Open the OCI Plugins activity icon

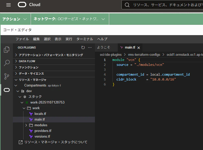click(x=7, y=90)
